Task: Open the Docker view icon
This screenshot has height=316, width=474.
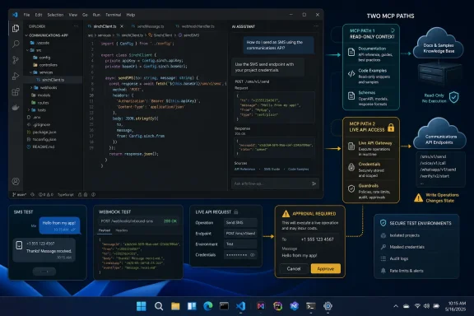Action: click(16, 107)
